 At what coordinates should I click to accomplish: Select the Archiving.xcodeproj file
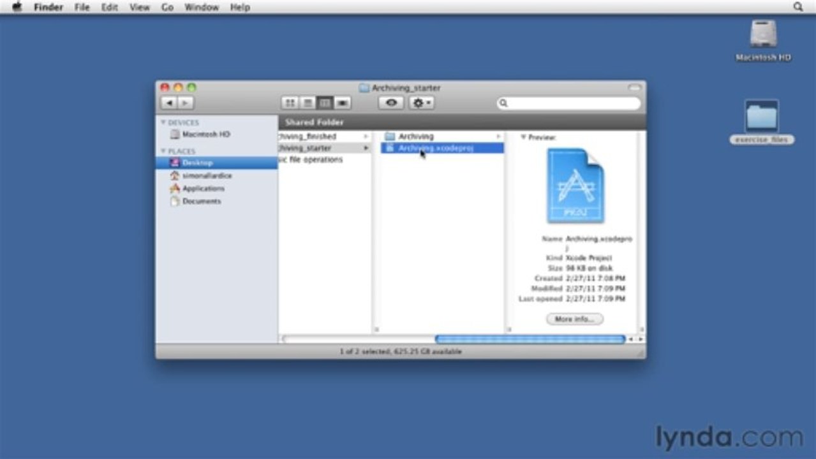pos(442,148)
